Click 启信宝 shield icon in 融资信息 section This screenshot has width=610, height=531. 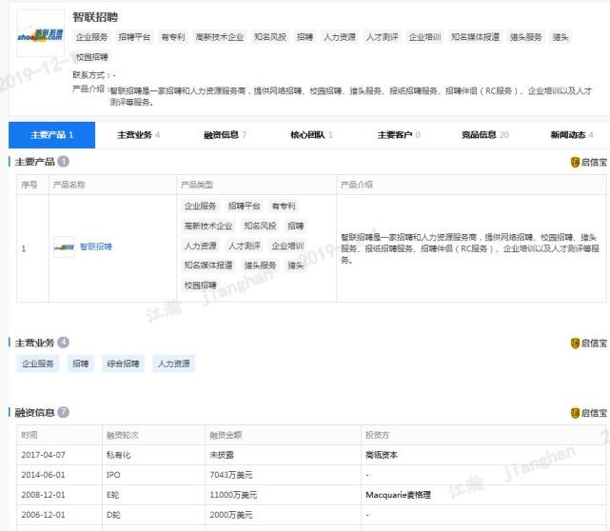[x=575, y=413]
